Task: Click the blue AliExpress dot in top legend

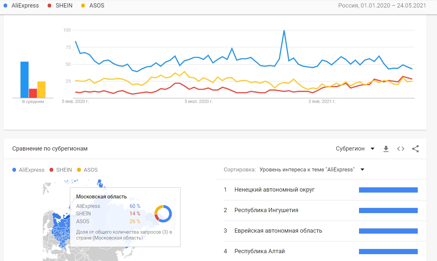Action: point(5,6)
